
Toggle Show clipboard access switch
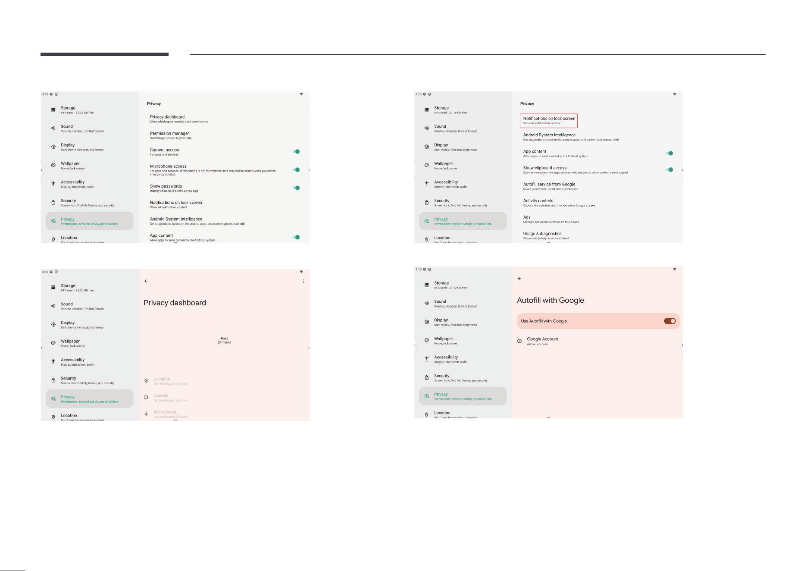pyautogui.click(x=669, y=169)
